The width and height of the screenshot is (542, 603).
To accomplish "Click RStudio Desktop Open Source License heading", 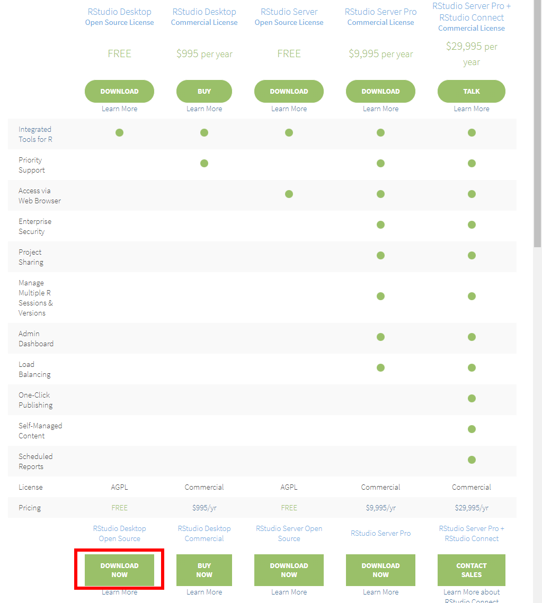I will pyautogui.click(x=119, y=17).
